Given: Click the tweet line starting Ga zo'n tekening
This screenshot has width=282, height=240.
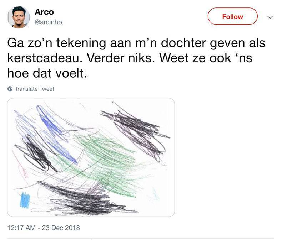Looking at the screenshot, I should (136, 43).
